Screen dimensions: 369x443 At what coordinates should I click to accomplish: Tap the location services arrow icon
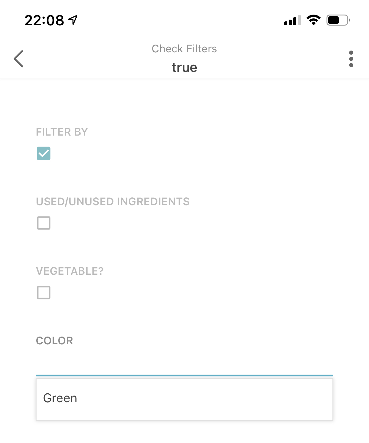coord(73,20)
